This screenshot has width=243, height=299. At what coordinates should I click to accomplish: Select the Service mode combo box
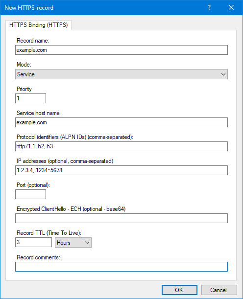tap(121, 74)
